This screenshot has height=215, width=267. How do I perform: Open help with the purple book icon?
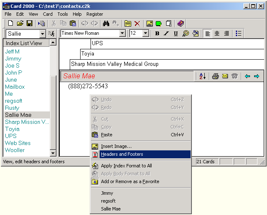181,23
